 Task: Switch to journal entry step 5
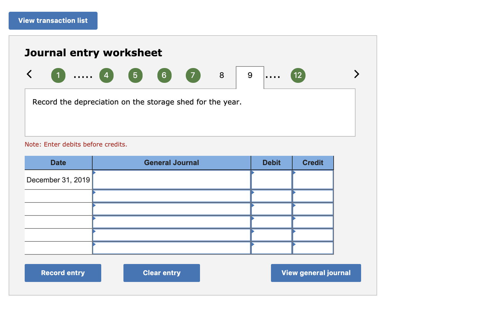pyautogui.click(x=135, y=75)
